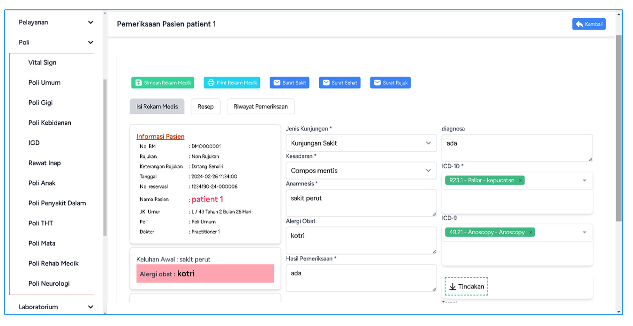
Task: Select Poli Gigi in the sidebar
Action: [40, 103]
